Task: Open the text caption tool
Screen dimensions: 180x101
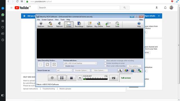Action: (120, 70)
